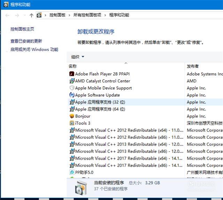Click 深圳市创想天空 publisher for iTools 3
Viewport: 223px width, 200px height.
click(x=205, y=123)
